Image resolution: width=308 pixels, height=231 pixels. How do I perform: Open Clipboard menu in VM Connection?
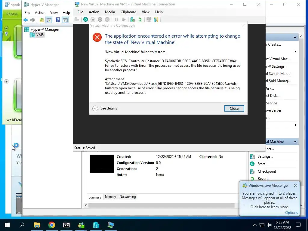[128, 12]
